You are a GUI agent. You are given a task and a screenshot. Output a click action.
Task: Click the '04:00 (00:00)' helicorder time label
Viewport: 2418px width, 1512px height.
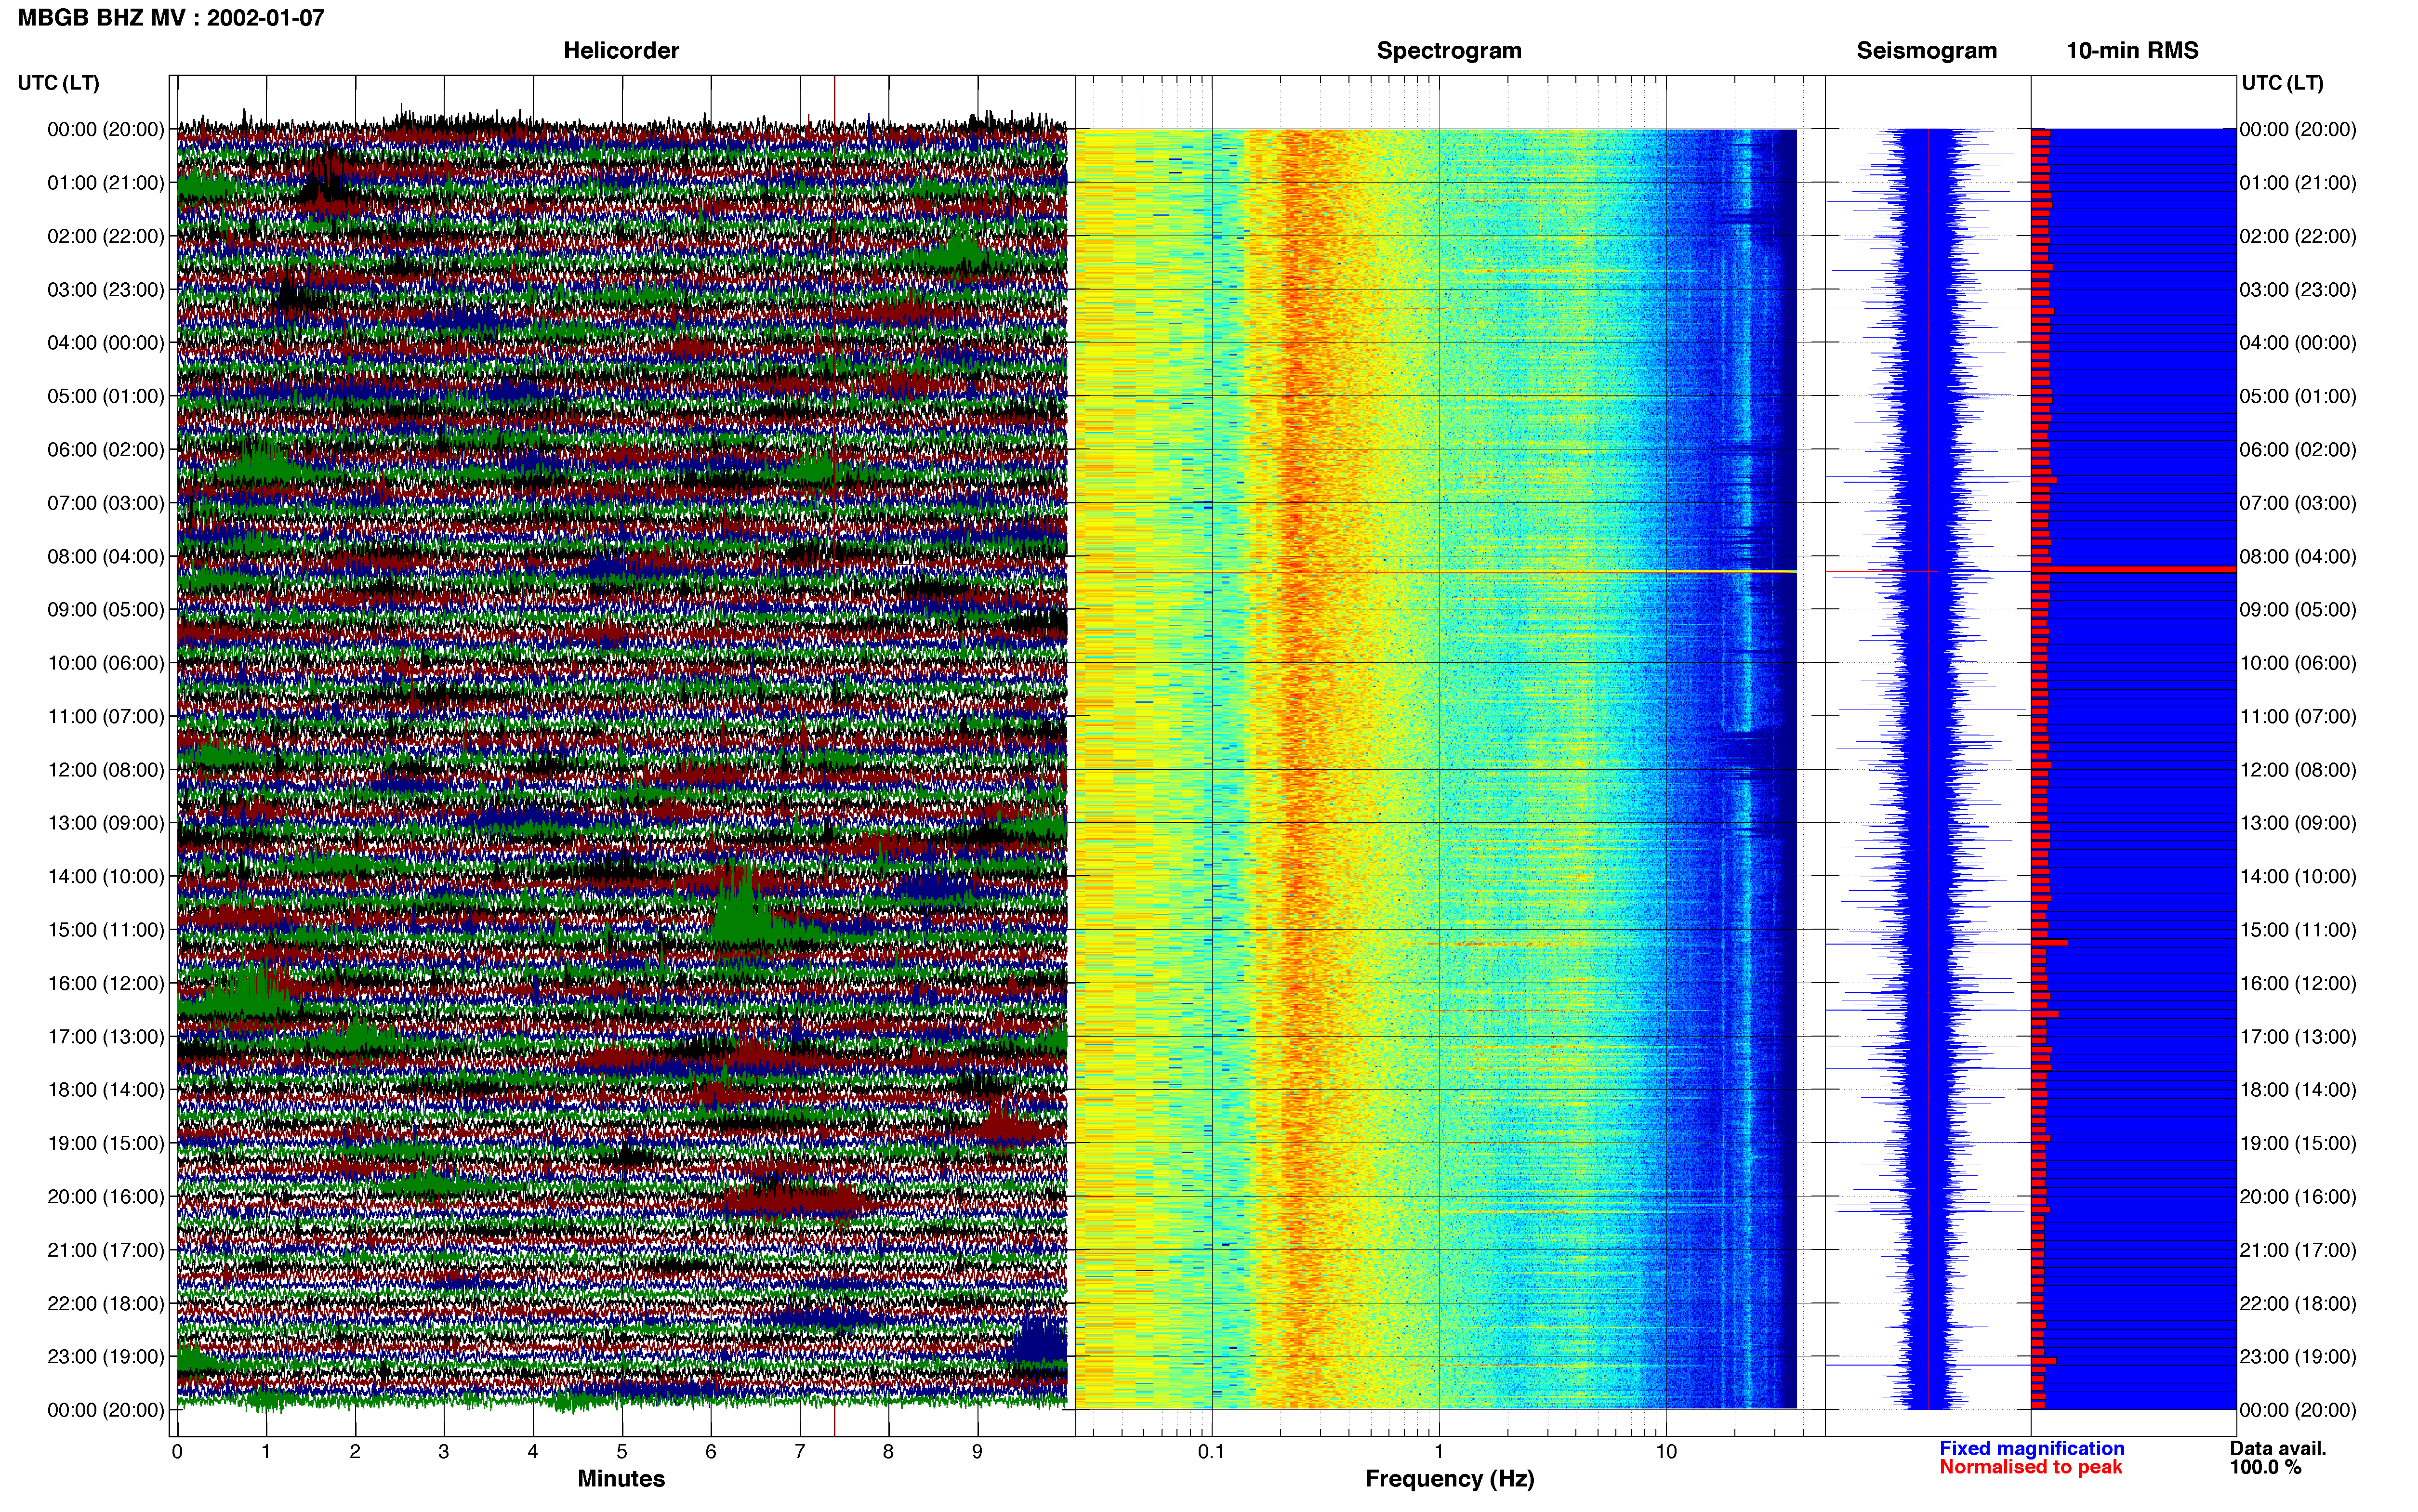tap(106, 343)
